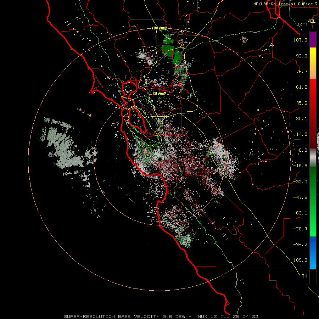319x319 pixels.
Task: Click the -32.0 legend value
Action: tap(300, 182)
